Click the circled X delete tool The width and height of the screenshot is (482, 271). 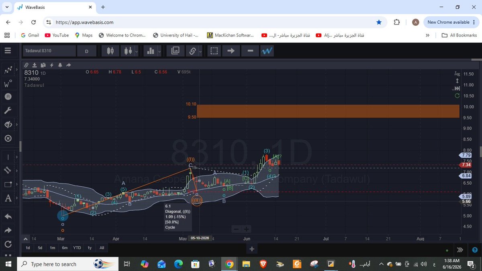(x=8, y=138)
